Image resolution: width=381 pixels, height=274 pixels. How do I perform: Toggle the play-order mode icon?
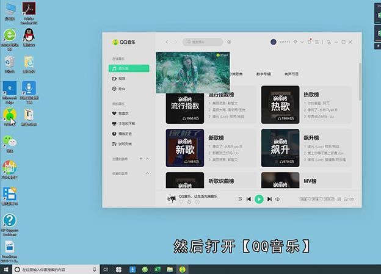pos(240,199)
